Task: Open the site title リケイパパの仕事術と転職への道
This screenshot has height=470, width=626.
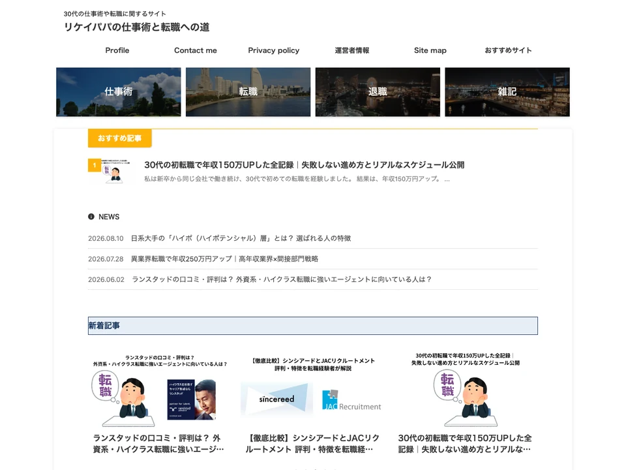Action: pyautogui.click(x=136, y=27)
